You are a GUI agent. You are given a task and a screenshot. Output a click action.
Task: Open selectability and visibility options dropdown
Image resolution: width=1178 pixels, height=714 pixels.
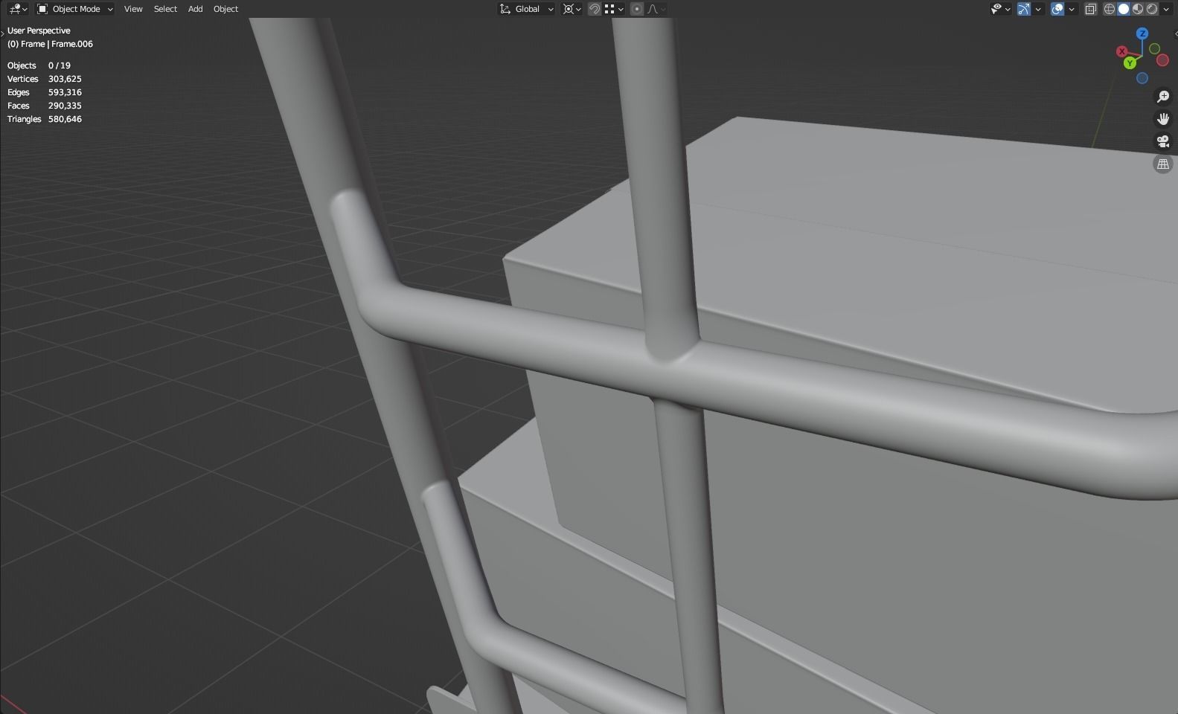tap(1000, 9)
